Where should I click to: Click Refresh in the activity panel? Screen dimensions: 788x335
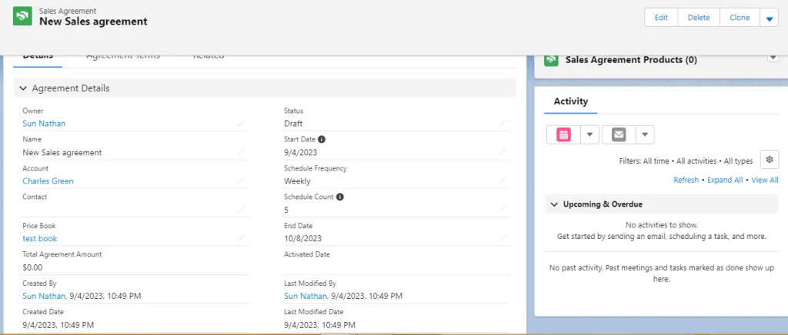pyautogui.click(x=686, y=180)
